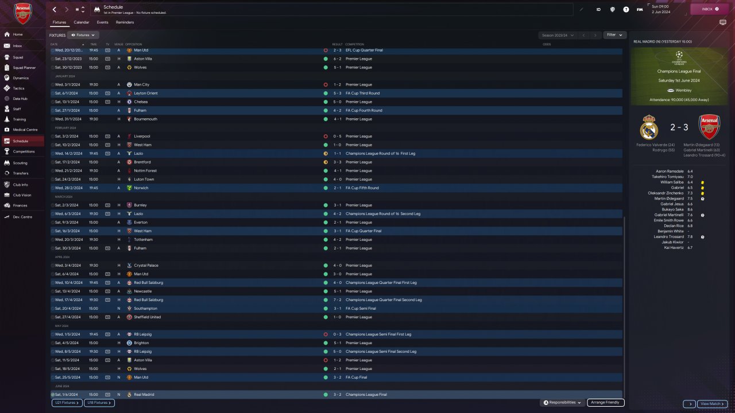
Task: Open Medical Centre
Action: pos(22,130)
